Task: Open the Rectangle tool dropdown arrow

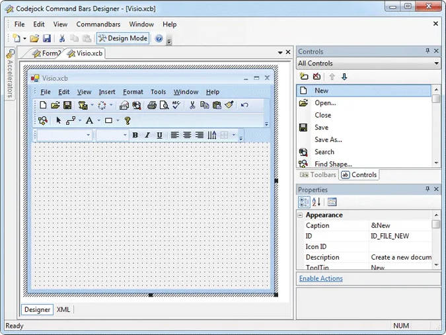Action: click(x=118, y=120)
